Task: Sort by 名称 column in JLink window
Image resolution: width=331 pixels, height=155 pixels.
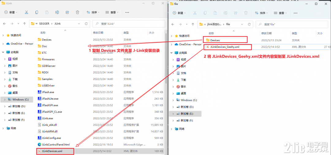Action: 43,33
